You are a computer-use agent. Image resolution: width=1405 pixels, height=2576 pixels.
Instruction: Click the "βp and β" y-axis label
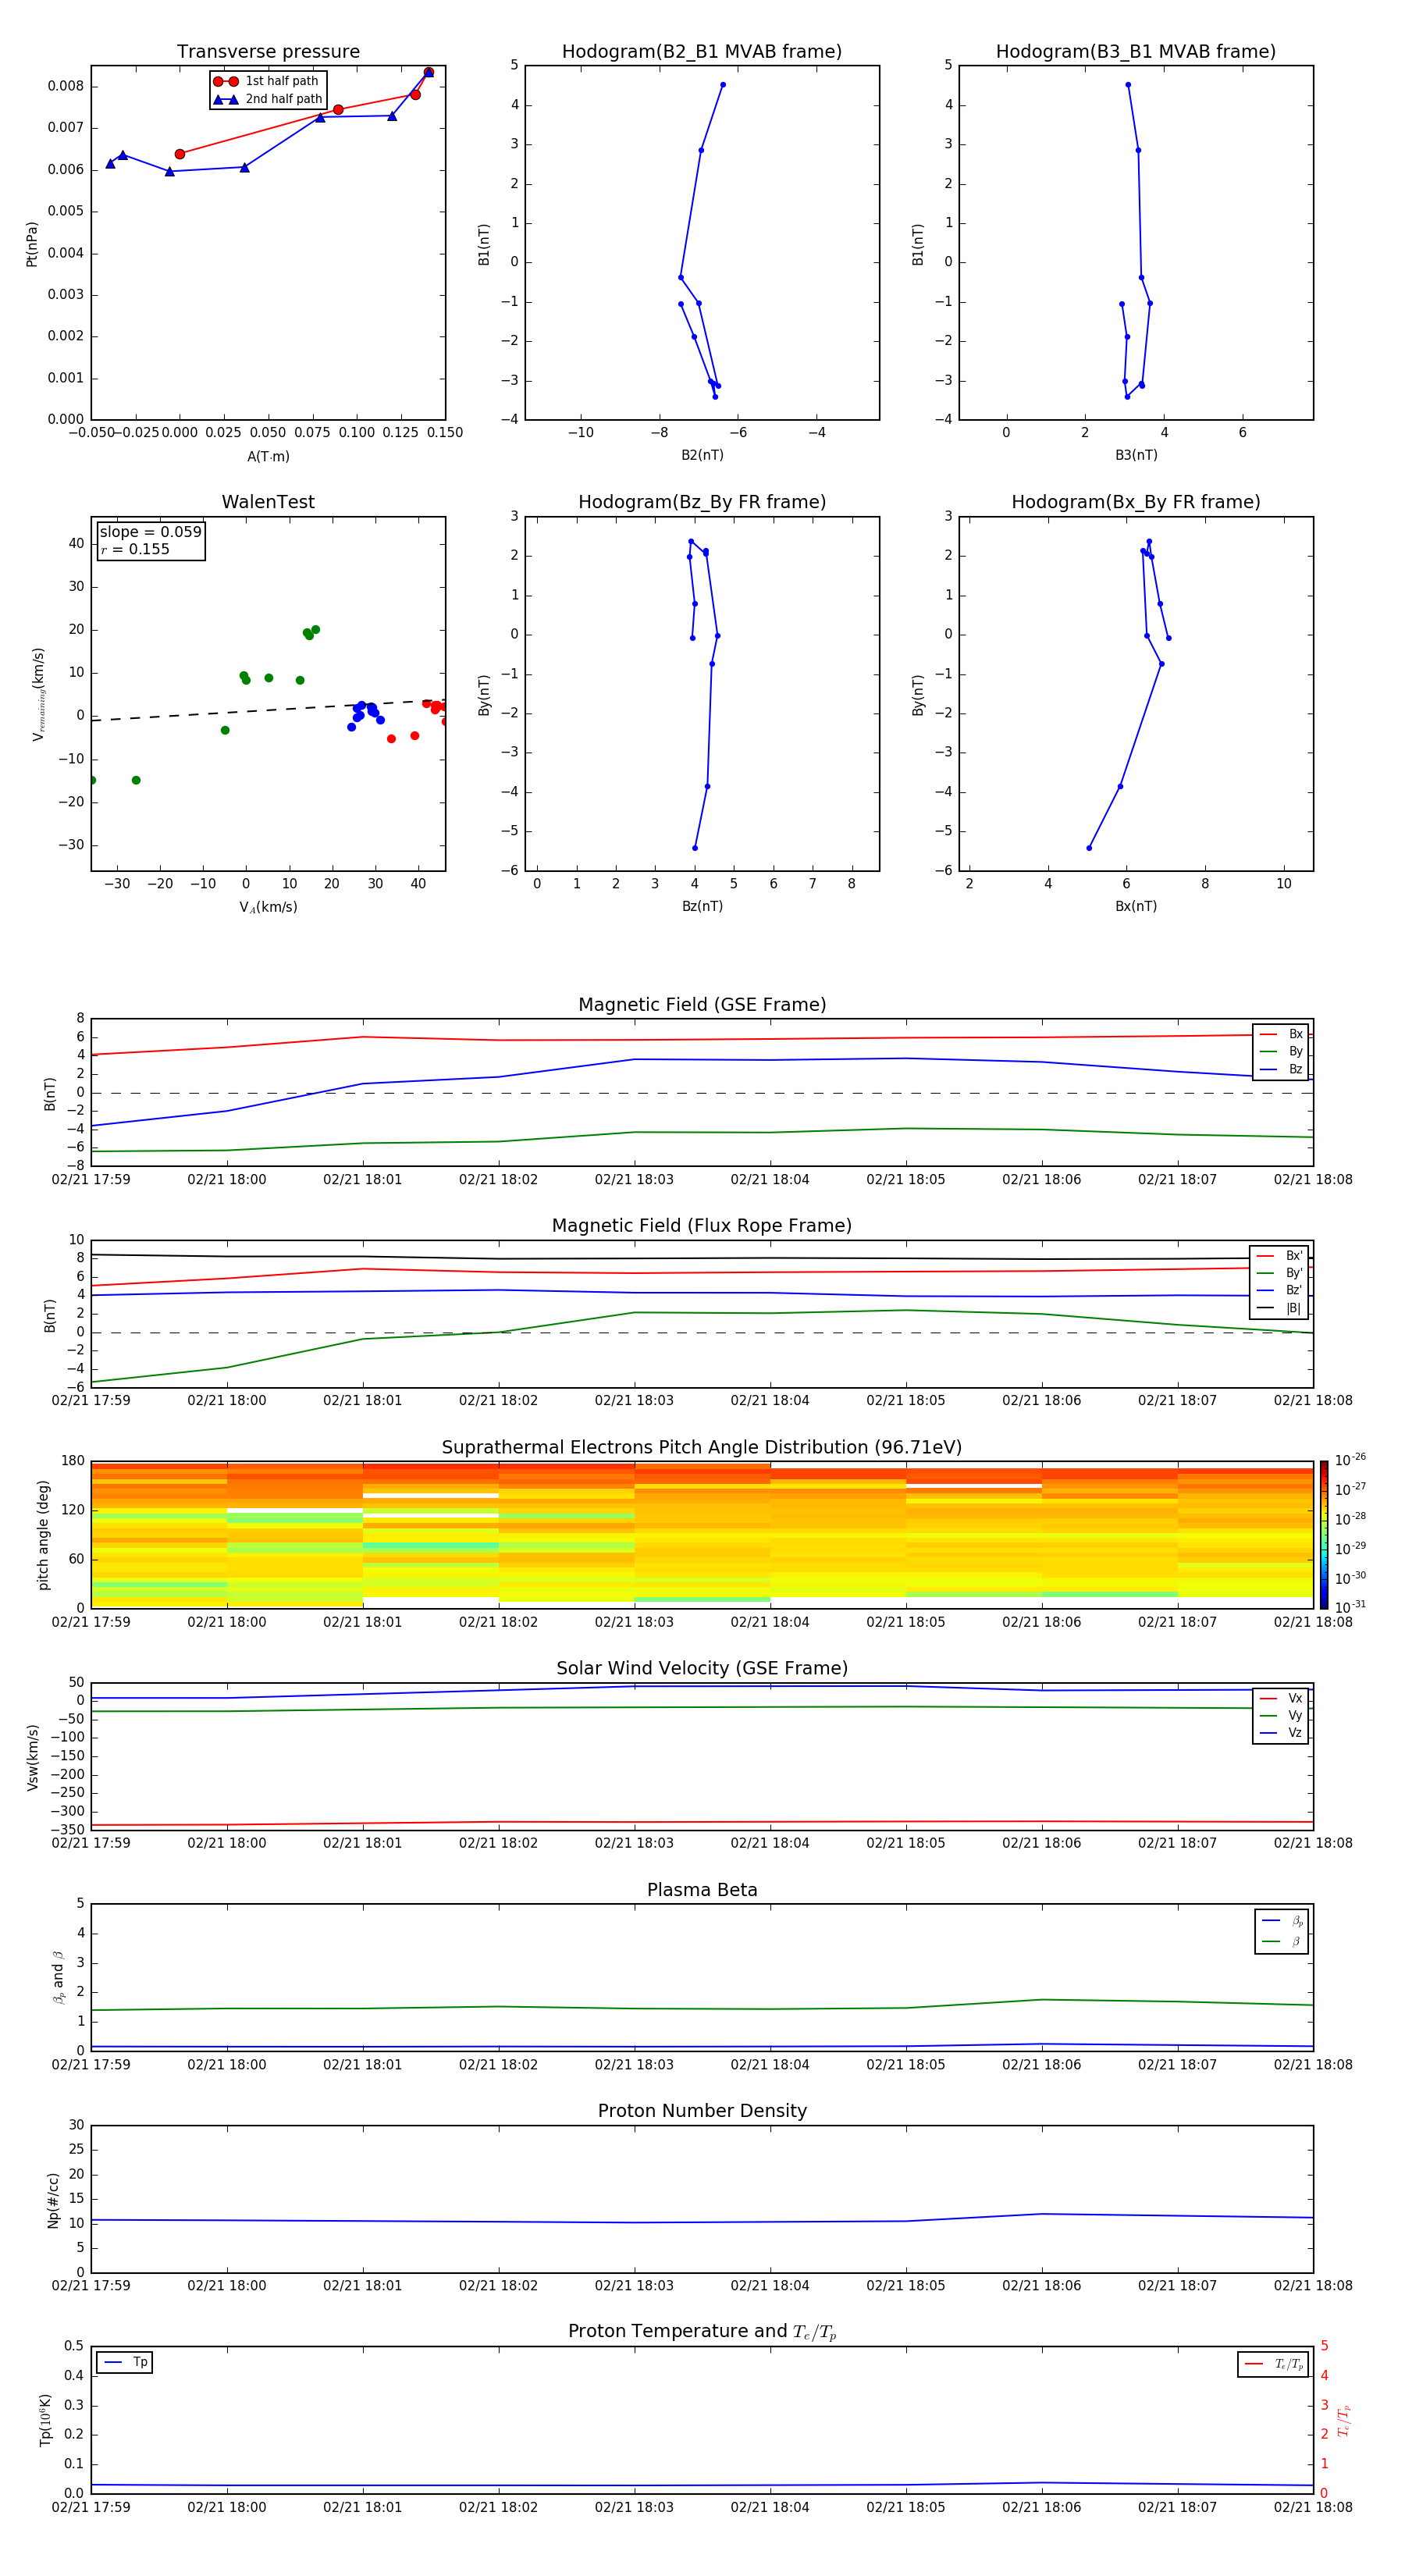[58, 1977]
